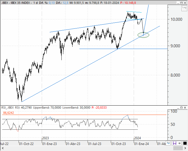Click the orange 86,6242 level label

[x=8, y=113]
